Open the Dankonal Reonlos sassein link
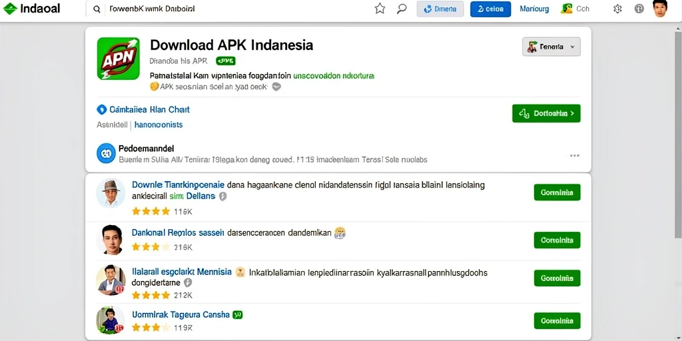Screen dimensions: 682x341 click(178, 232)
